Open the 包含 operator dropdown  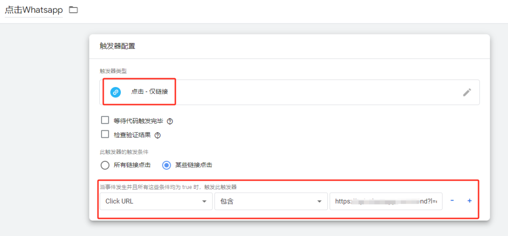pos(271,201)
